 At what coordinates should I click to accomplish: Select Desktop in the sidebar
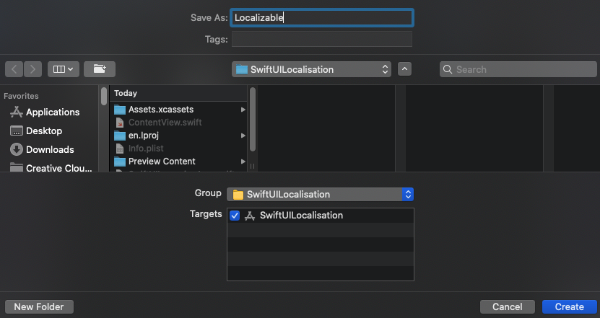[44, 131]
